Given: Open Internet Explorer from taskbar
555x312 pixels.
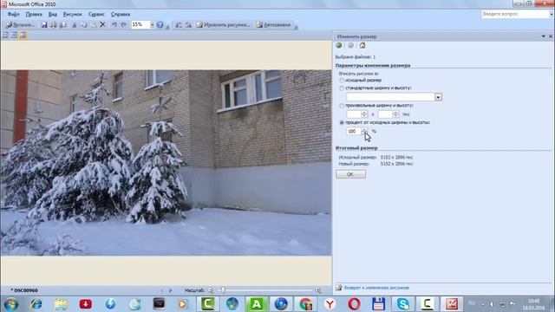Looking at the screenshot, I should [36, 304].
